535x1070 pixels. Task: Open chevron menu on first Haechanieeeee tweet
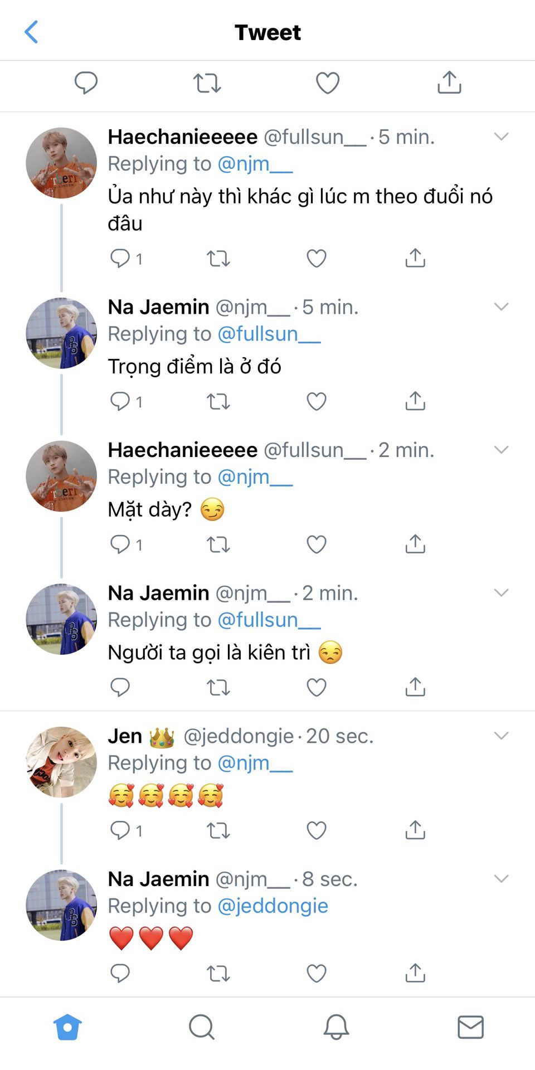tap(502, 137)
